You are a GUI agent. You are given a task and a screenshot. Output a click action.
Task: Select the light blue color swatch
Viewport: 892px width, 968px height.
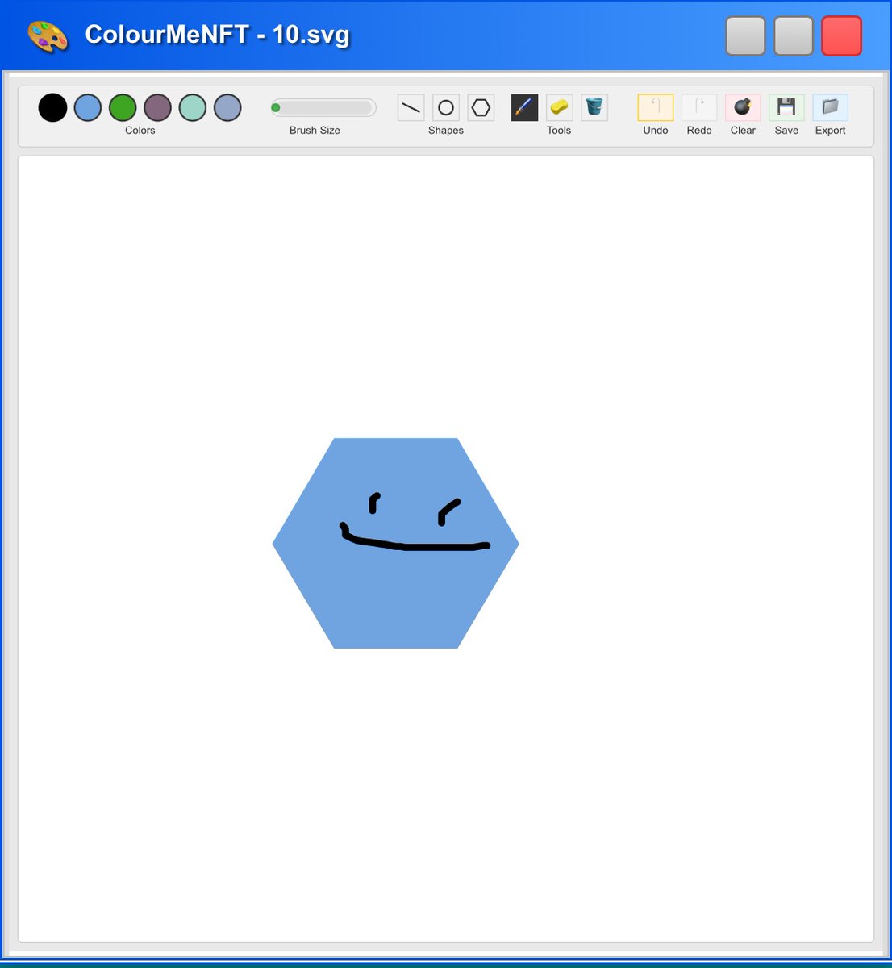tap(87, 107)
